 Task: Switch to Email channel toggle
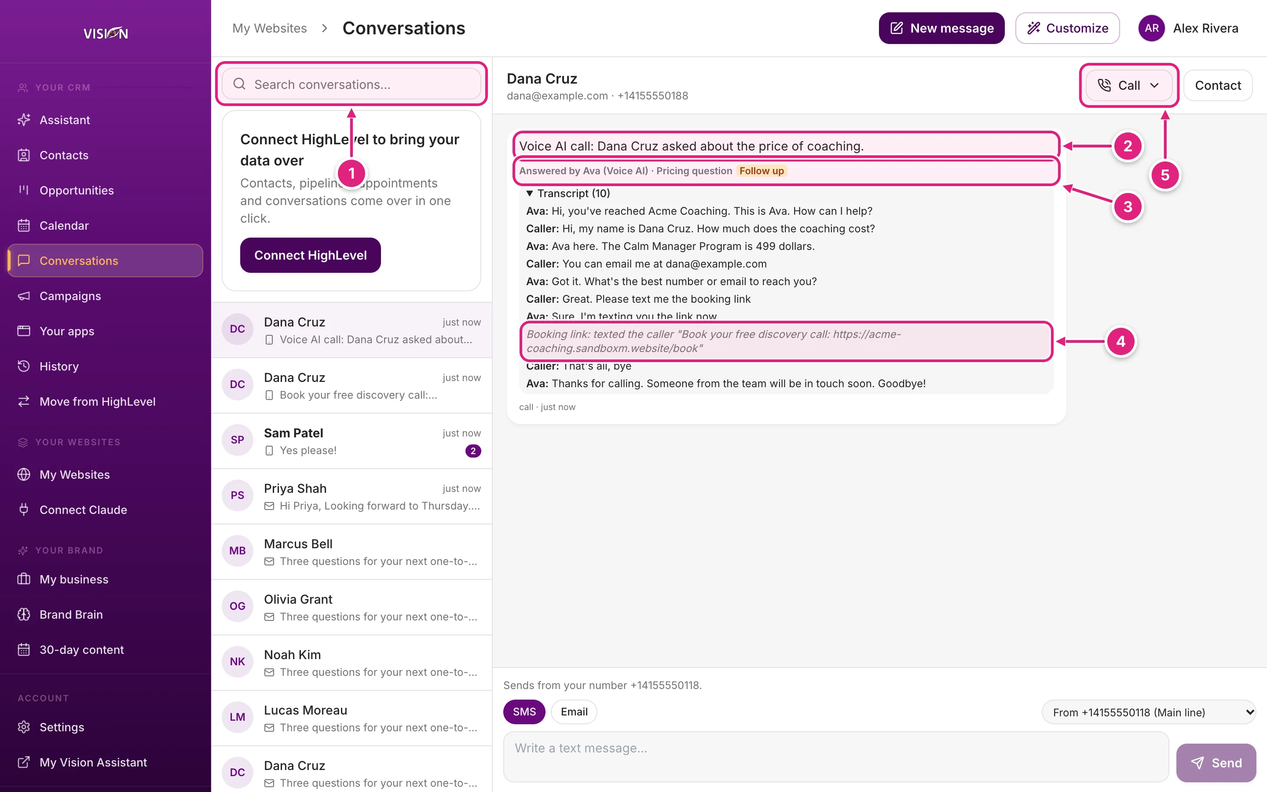pyautogui.click(x=574, y=712)
